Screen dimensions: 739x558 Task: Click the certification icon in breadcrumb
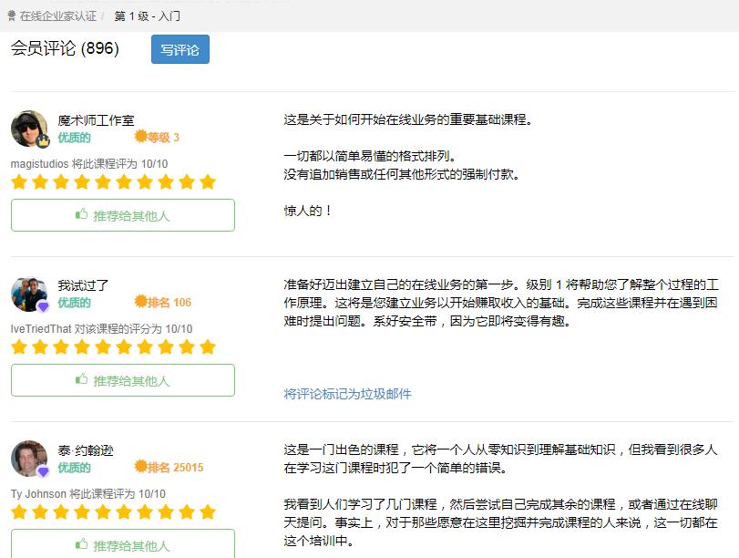point(11,16)
